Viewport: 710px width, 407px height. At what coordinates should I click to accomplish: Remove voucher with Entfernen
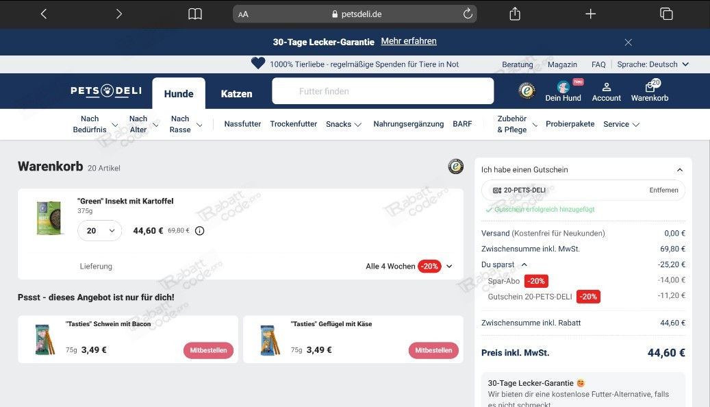pyautogui.click(x=663, y=190)
